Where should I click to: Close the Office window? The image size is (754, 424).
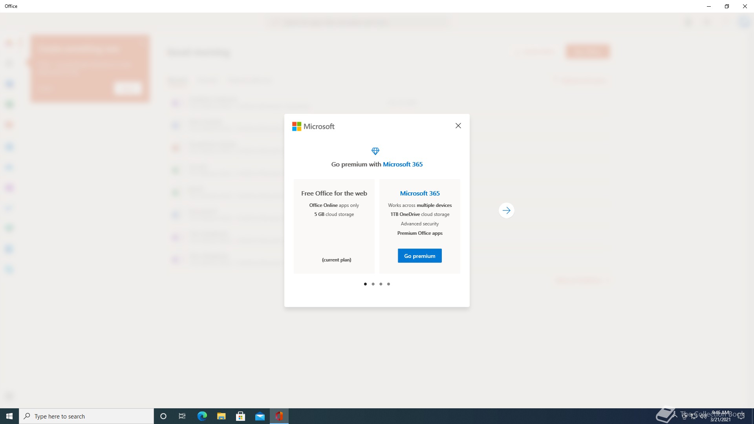coord(745,6)
